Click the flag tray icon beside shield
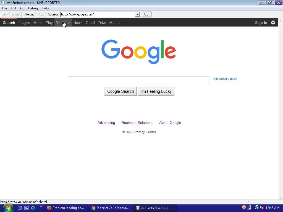The width and height of the screenshot is (283, 212). click(249, 208)
